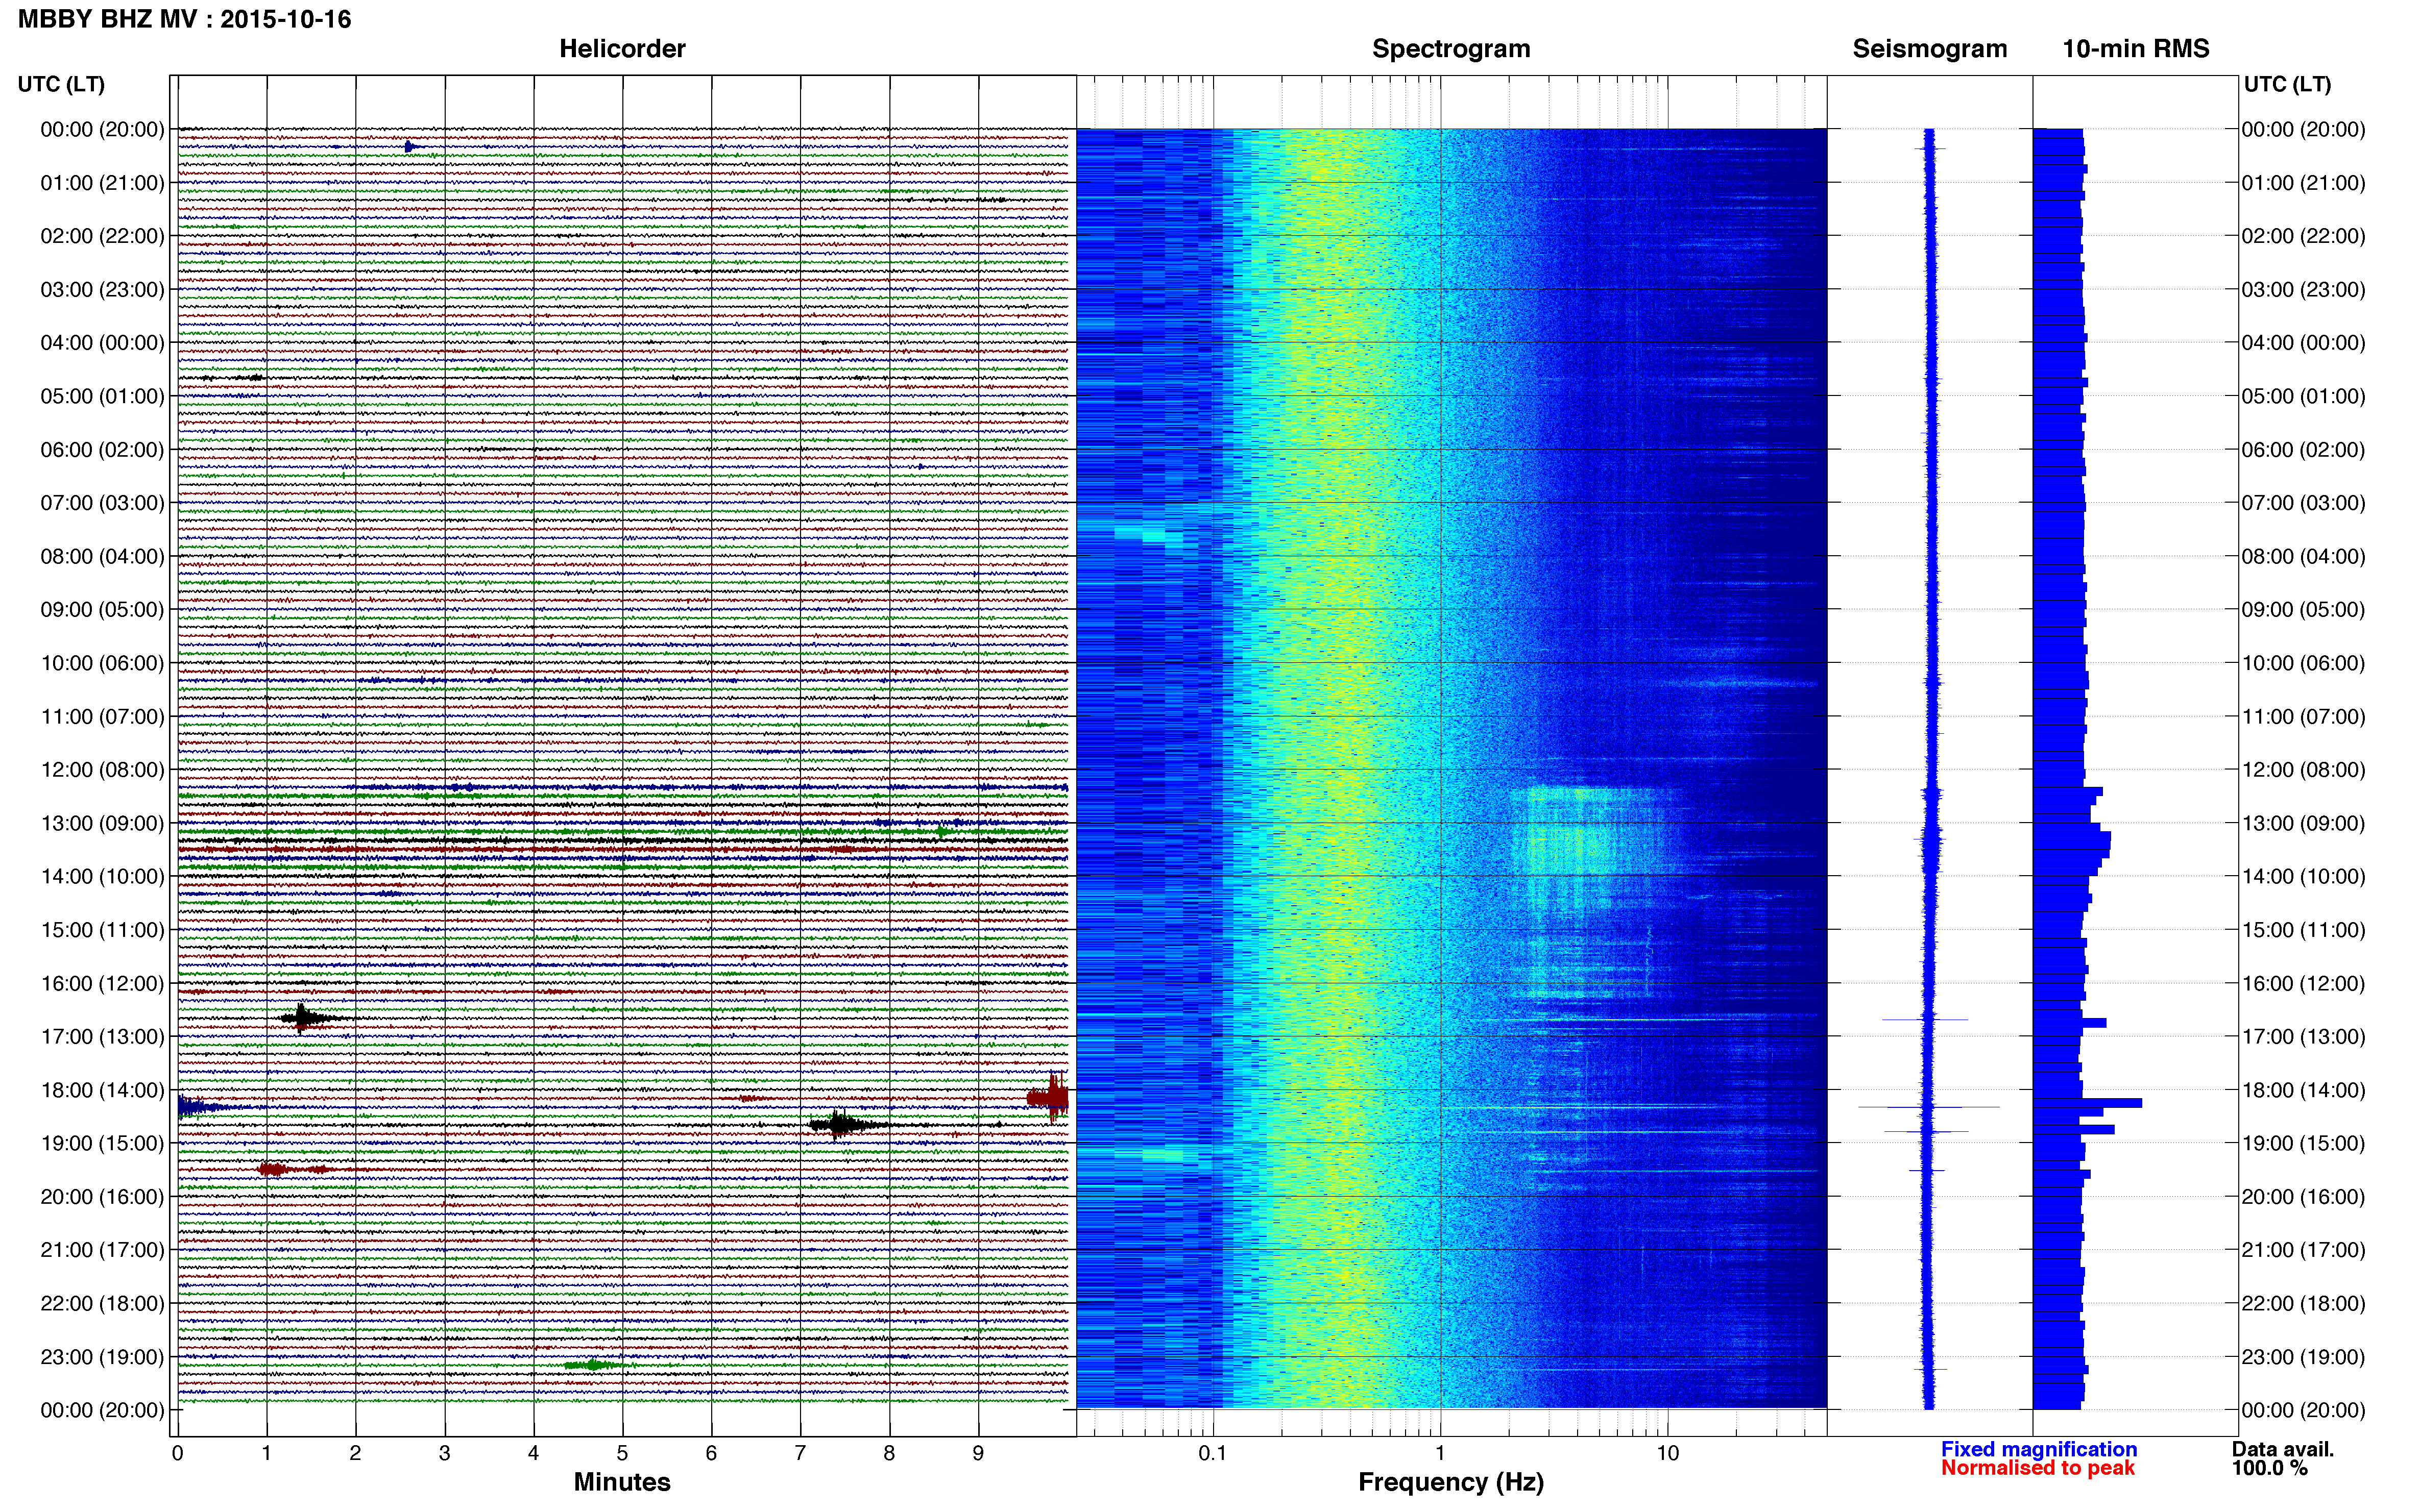This screenshot has height=1512, width=2420.
Task: Click the left '17:00 (13:00)' time label
Action: pyautogui.click(x=102, y=1037)
